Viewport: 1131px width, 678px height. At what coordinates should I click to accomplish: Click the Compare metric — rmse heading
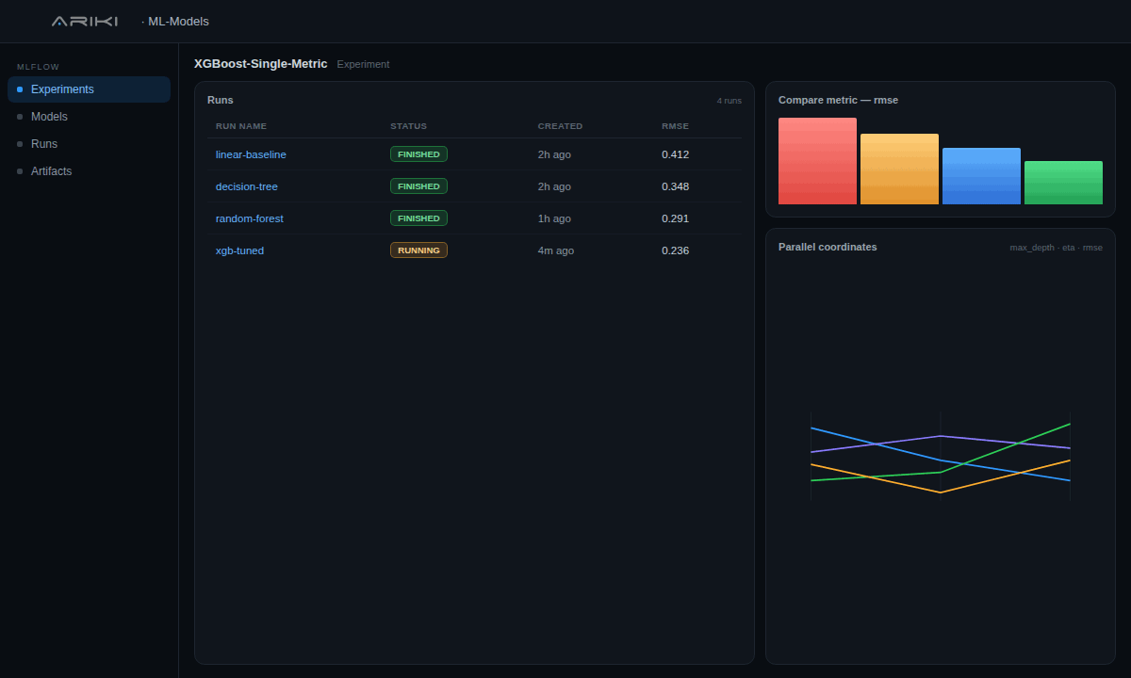838,100
